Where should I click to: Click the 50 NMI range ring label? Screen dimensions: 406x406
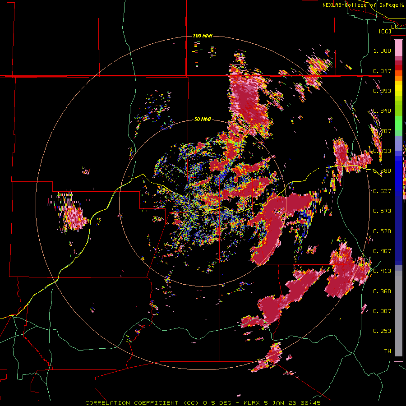tap(203, 120)
